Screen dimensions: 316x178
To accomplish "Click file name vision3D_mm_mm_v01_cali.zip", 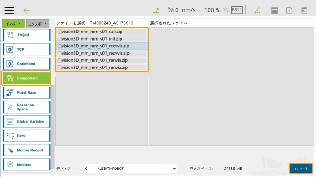I will 92,32.
